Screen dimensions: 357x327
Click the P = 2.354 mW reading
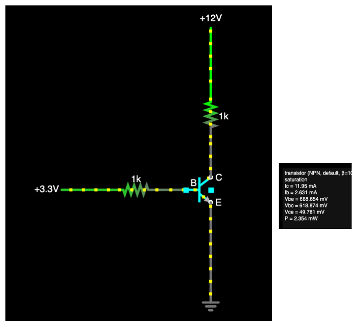[301, 218]
